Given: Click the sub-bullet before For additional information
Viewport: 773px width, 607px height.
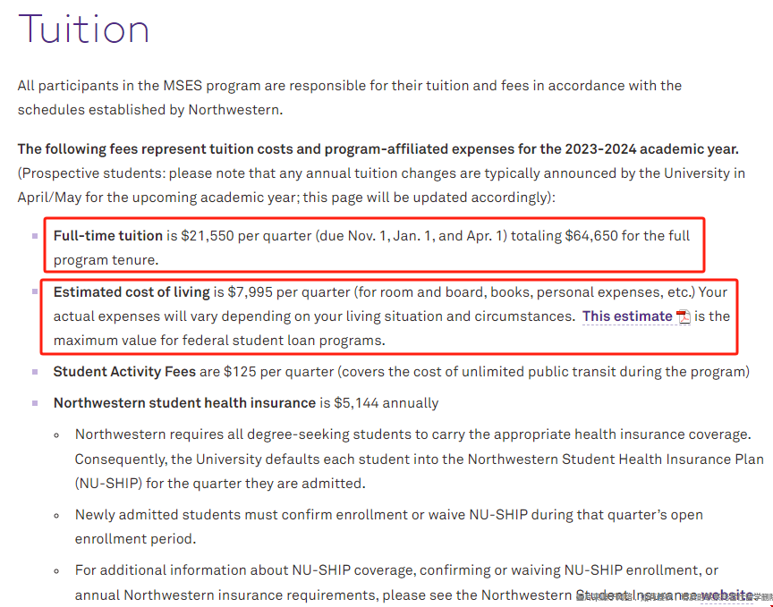Looking at the screenshot, I should [56, 570].
